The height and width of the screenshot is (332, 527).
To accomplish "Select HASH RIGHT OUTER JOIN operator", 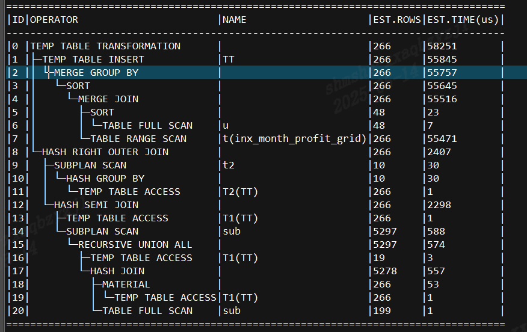I will tap(105, 152).
